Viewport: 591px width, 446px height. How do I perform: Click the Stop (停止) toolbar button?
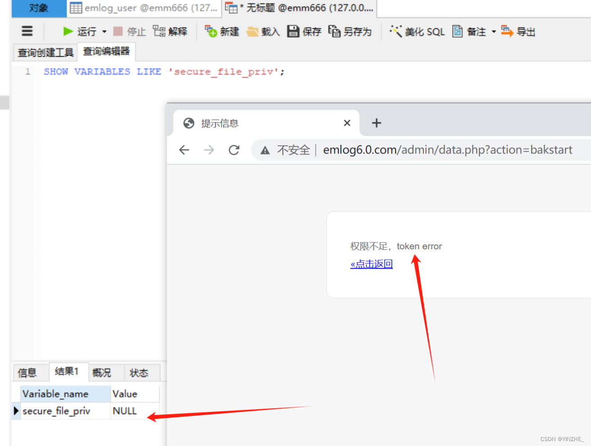[x=130, y=32]
